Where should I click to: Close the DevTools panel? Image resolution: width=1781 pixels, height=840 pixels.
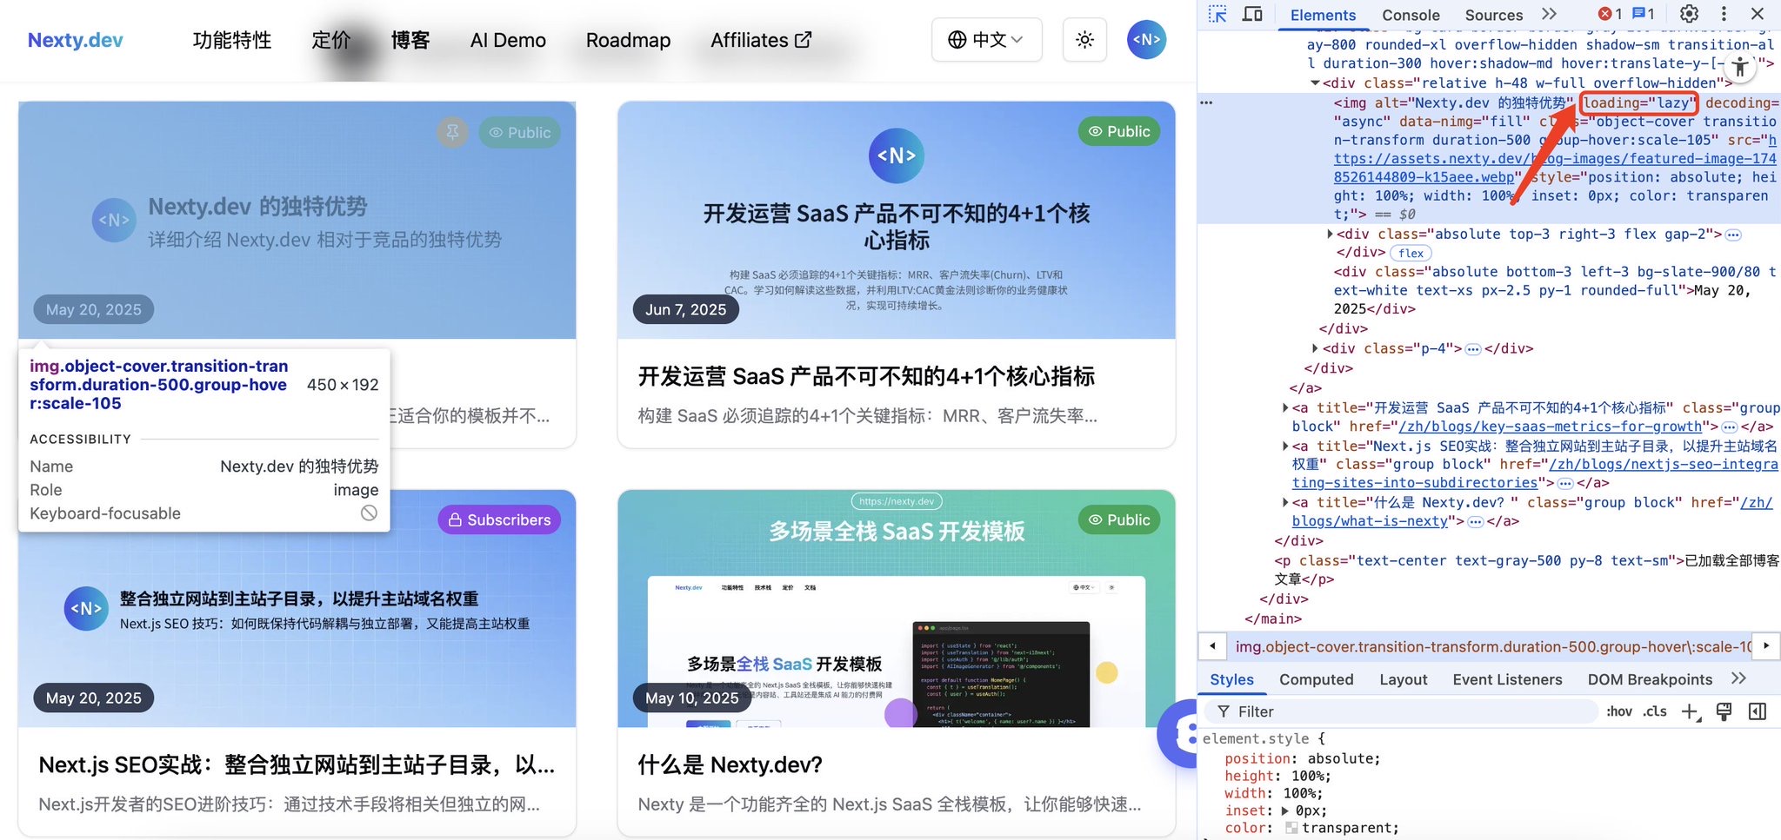tap(1758, 14)
